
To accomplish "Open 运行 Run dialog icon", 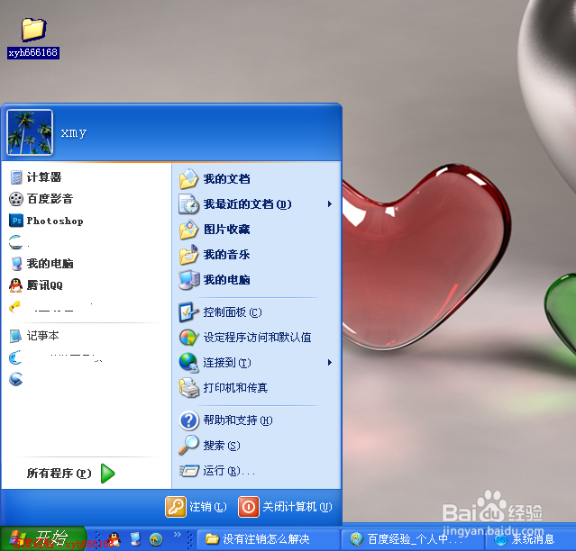I will (x=189, y=470).
